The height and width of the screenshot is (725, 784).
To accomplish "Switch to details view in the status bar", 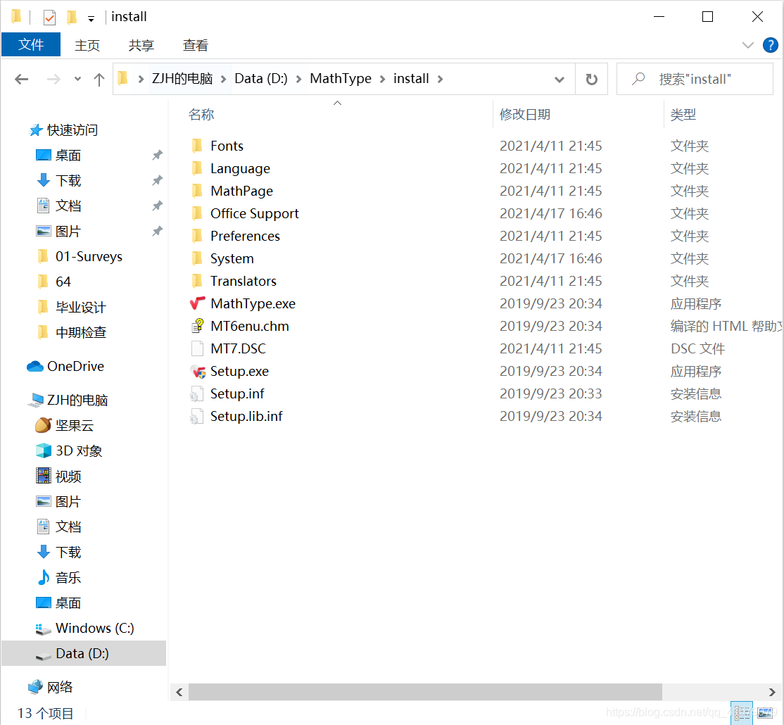I will click(x=742, y=712).
